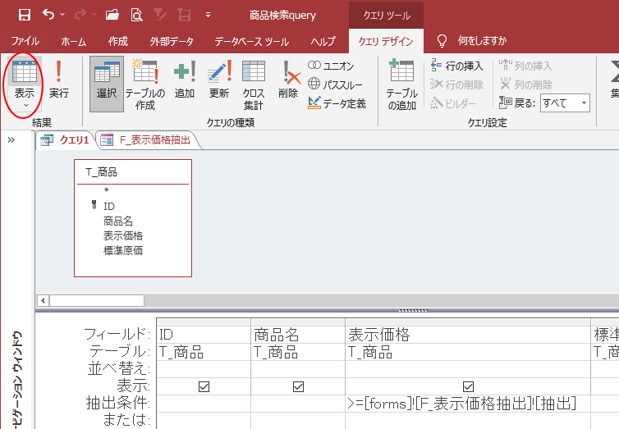Click the 商品名 field cell in design grid
Viewport: 619px width, 429px height.
[x=298, y=335]
